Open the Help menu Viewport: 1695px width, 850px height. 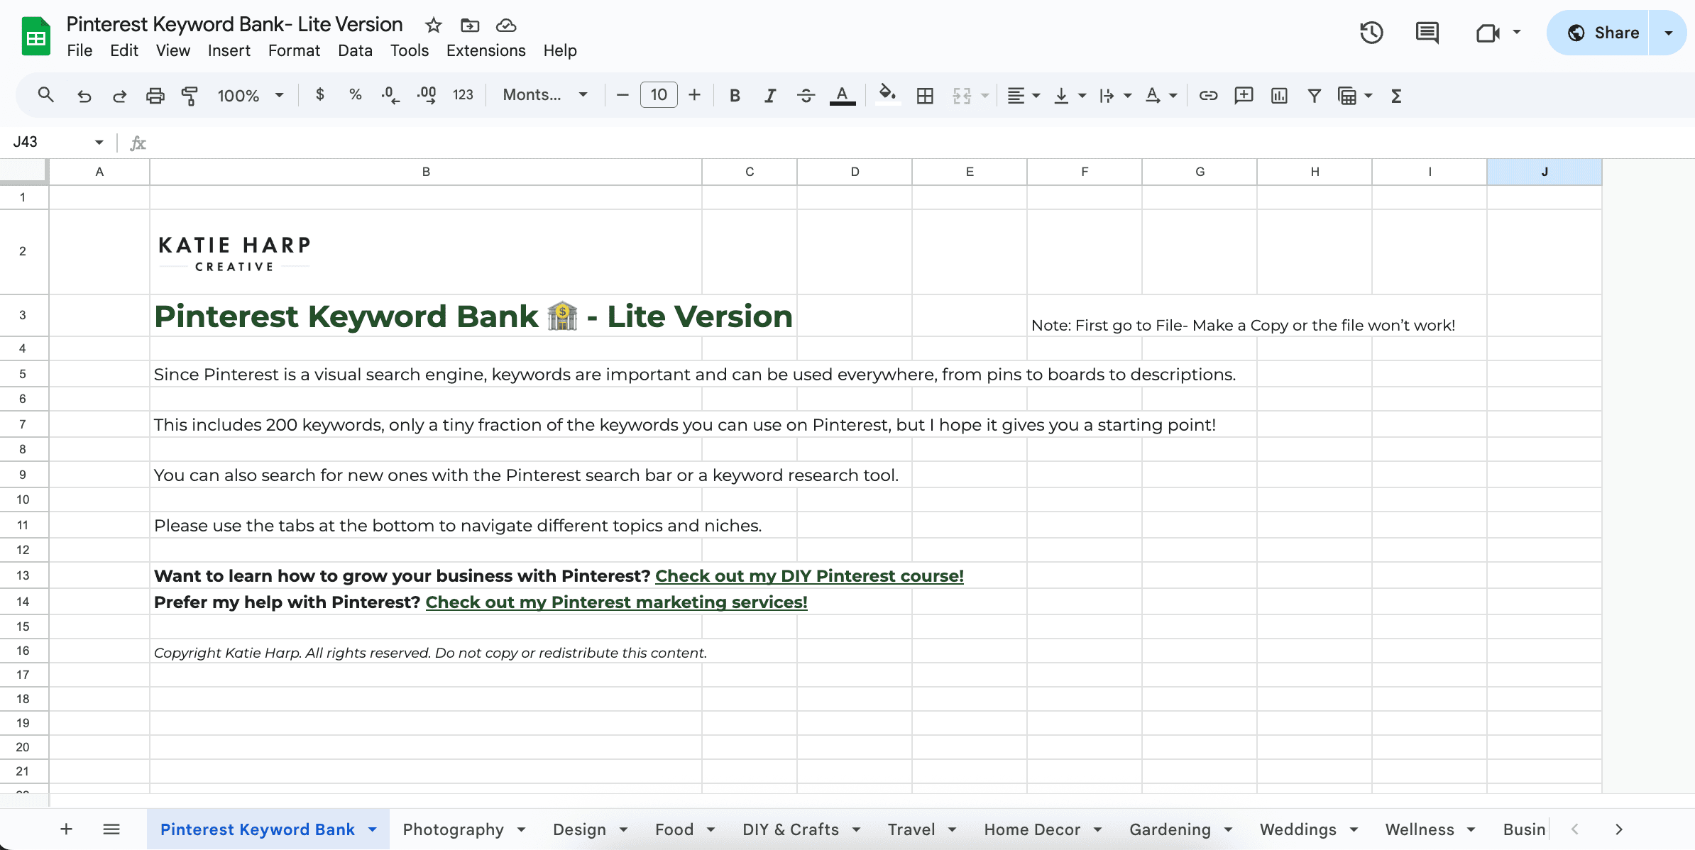click(560, 50)
